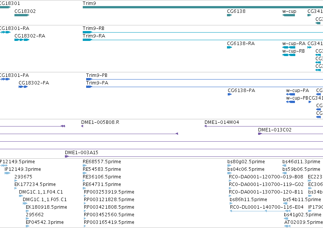The height and width of the screenshot is (228, 323).
Task: Select EST IP12149.3prime
Action: point(23,169)
